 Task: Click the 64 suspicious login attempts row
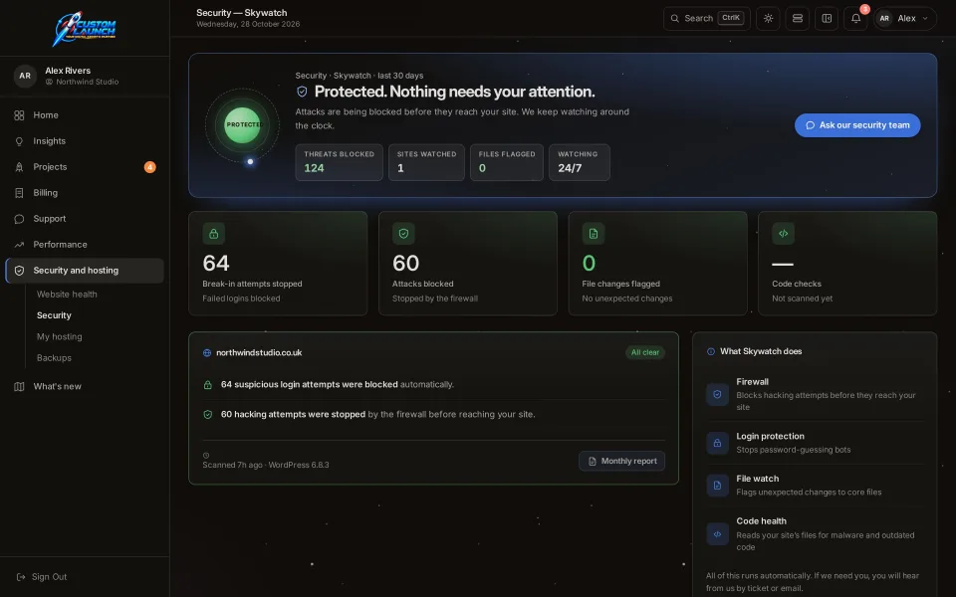click(433, 384)
